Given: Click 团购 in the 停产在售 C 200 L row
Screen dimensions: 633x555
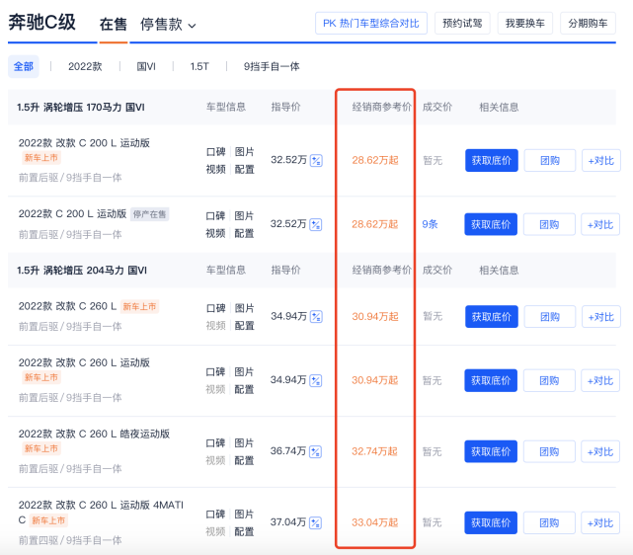Looking at the screenshot, I should click(x=549, y=224).
